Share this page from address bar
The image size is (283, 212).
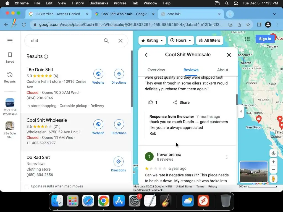coord(239,25)
